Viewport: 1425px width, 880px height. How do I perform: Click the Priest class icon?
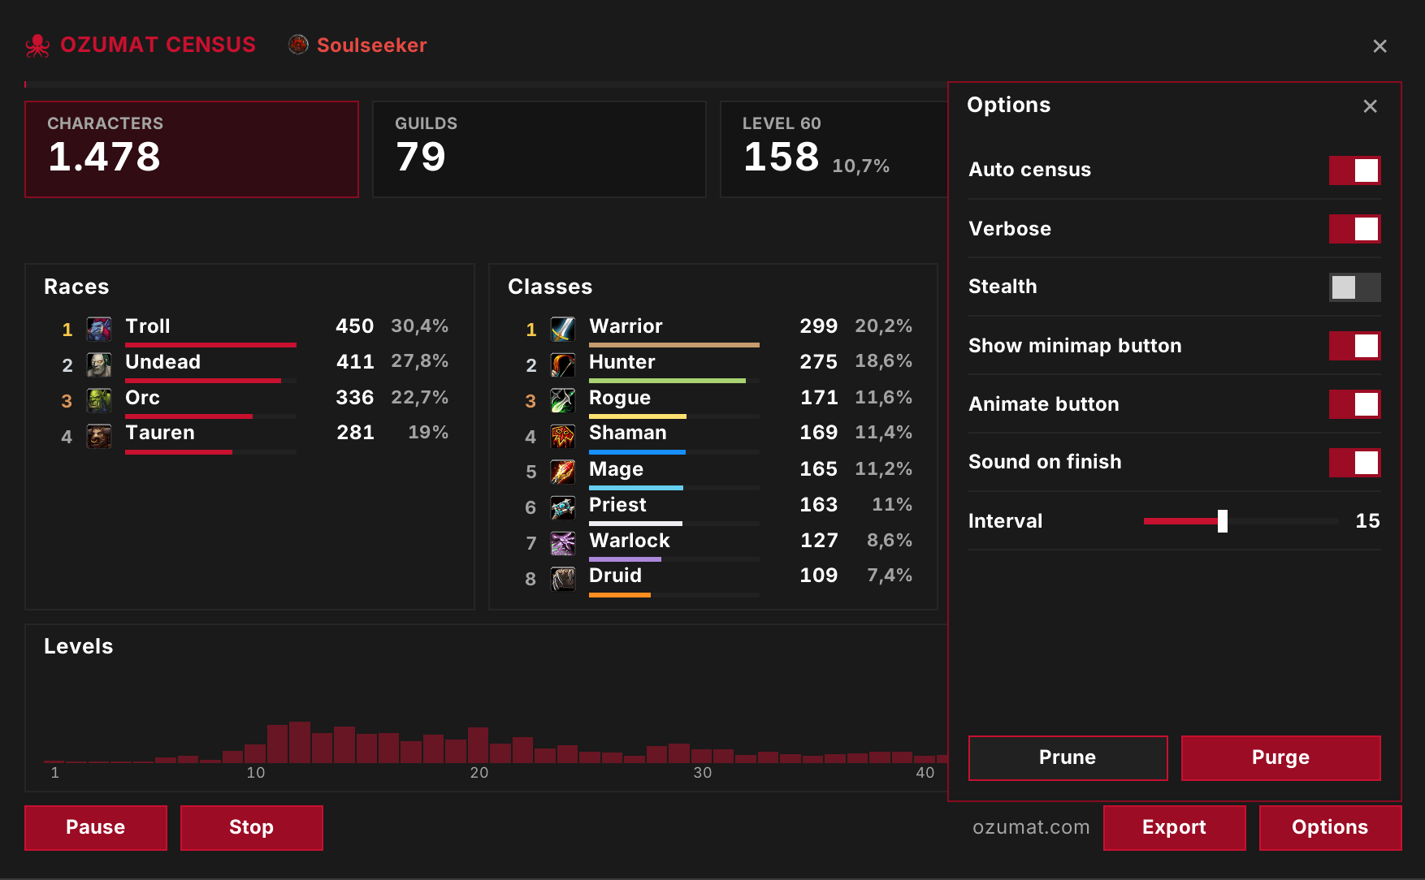point(563,507)
